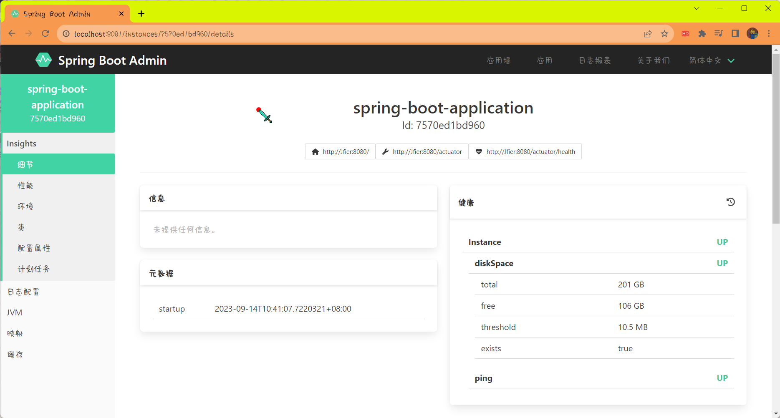The height and width of the screenshot is (418, 780).
Task: Open the 日志报表 navigation item
Action: coord(595,60)
